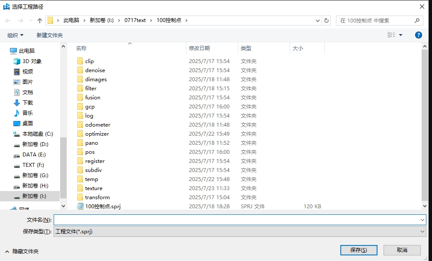This screenshot has width=432, height=261.
Task: Select the texture folder
Action: [x=93, y=188]
